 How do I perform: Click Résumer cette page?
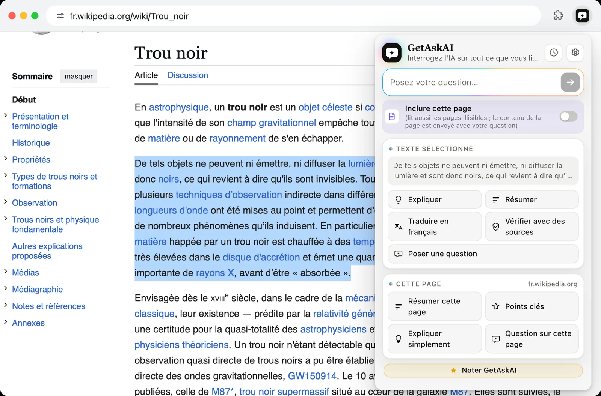pos(435,306)
